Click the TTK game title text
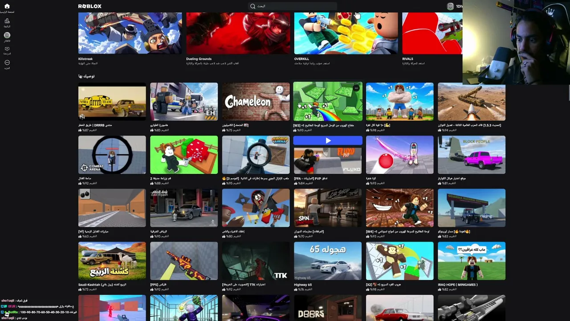Screen dimensions: 570x321 click(244, 284)
